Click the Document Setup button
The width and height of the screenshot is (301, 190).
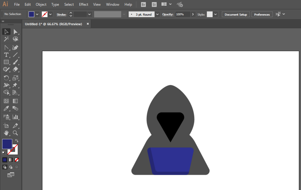pos(236,14)
